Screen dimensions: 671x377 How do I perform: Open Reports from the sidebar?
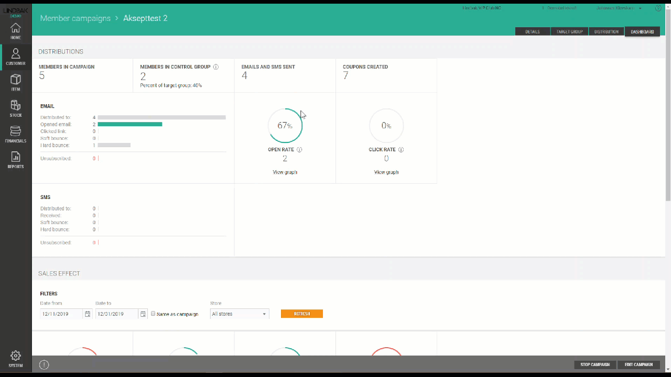click(16, 160)
